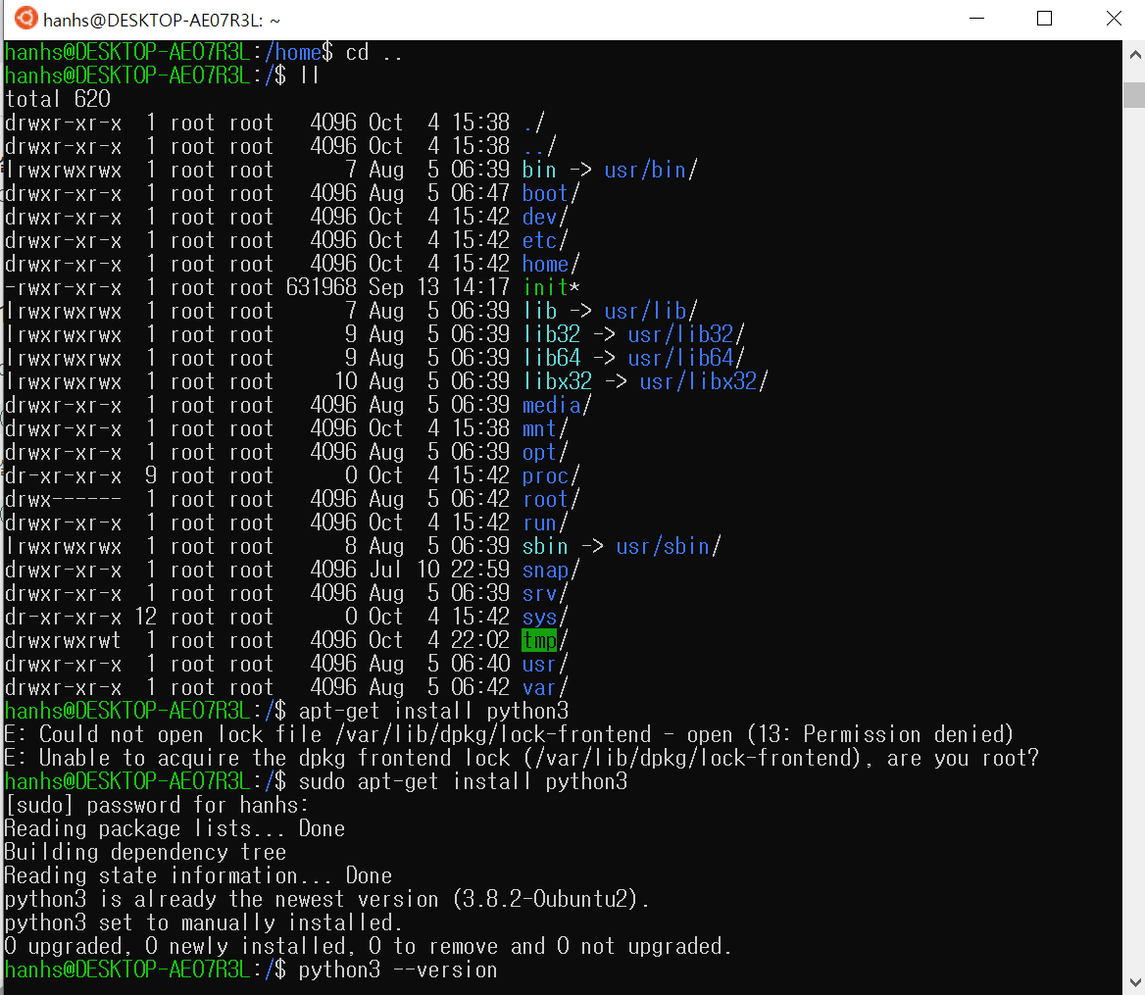Click the 'usr/bin/' symlink target
This screenshot has height=995, width=1145.
(x=651, y=170)
